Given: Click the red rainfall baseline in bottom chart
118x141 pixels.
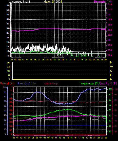Looking at the screenshot, I should [x=60, y=134].
